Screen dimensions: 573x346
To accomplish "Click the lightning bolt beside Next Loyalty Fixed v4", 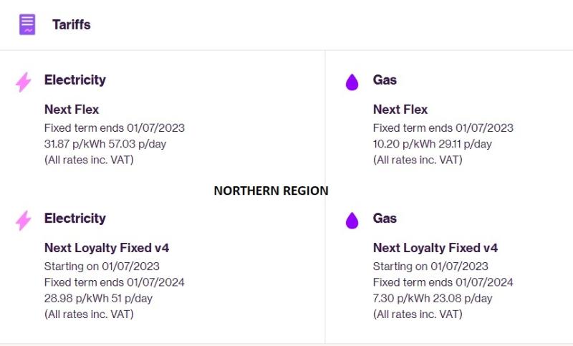I will point(24,221).
